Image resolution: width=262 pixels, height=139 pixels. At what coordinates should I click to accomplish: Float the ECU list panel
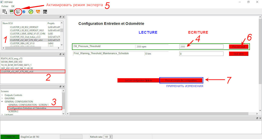(x=60, y=17)
